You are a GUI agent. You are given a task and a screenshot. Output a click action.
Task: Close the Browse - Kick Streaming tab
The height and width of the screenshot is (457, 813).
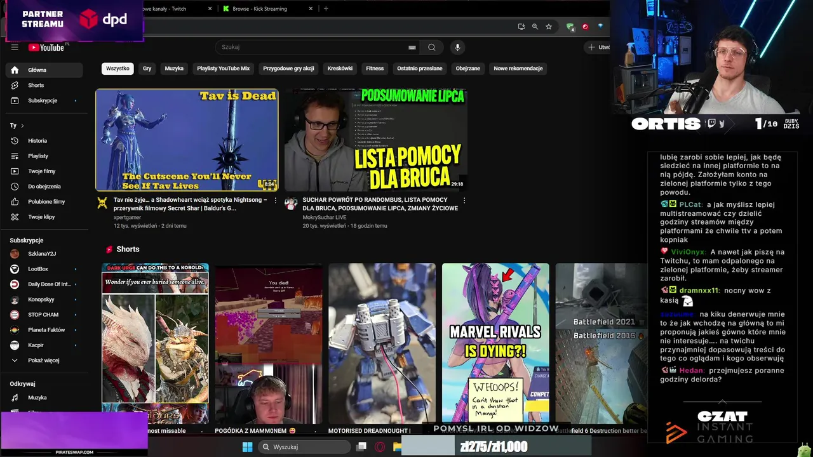click(x=311, y=9)
